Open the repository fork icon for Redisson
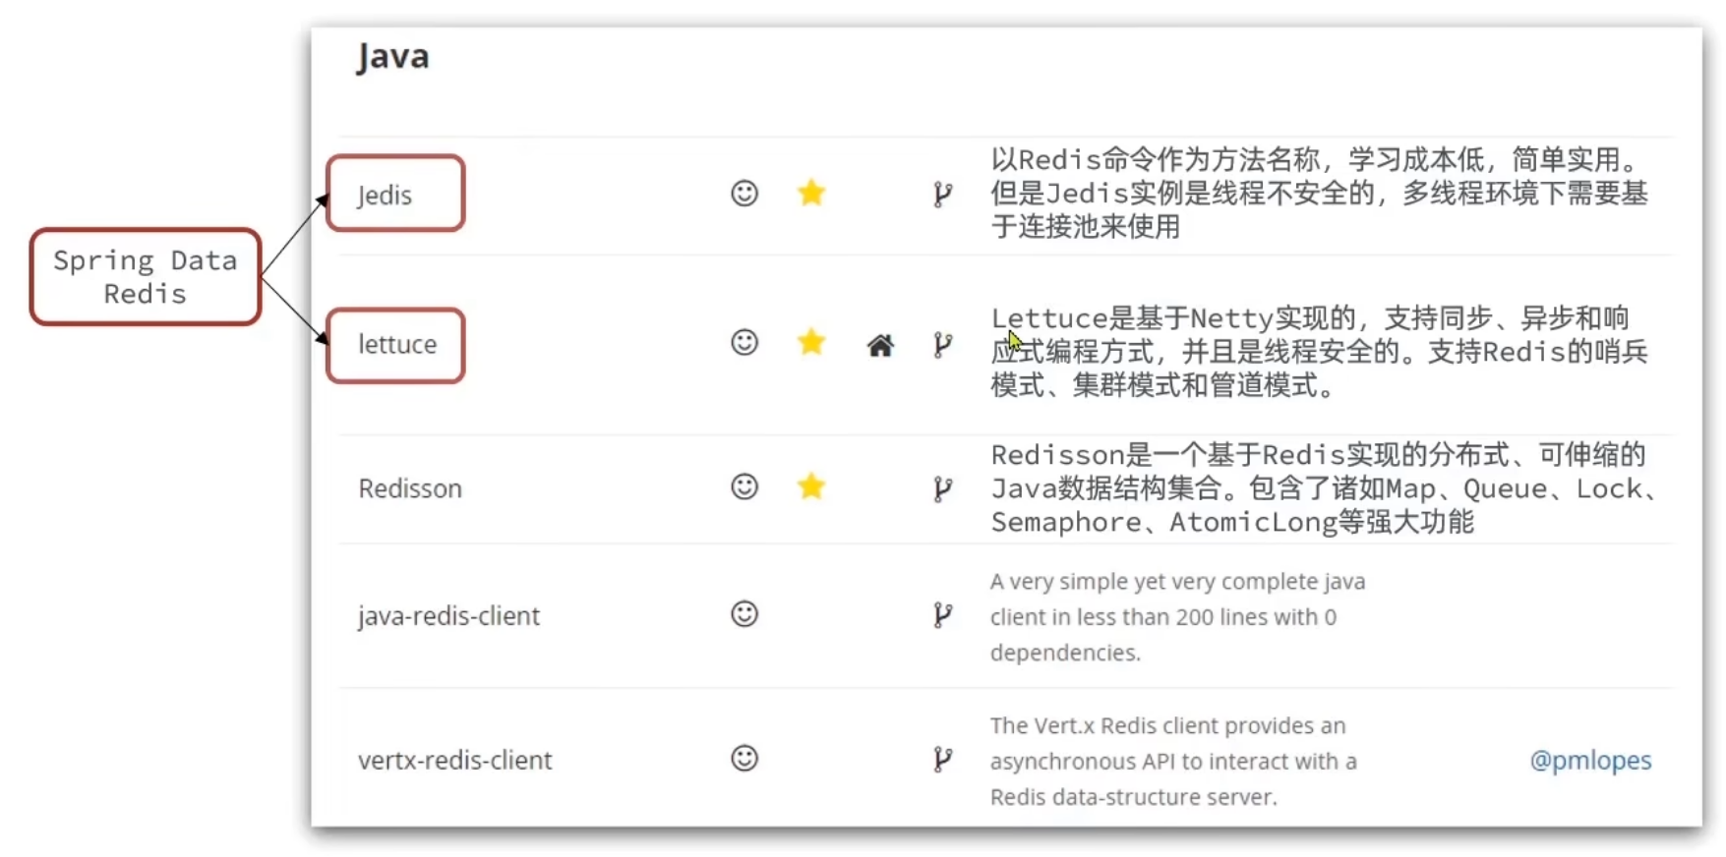Screen dimensions: 1726x857 pos(942,488)
